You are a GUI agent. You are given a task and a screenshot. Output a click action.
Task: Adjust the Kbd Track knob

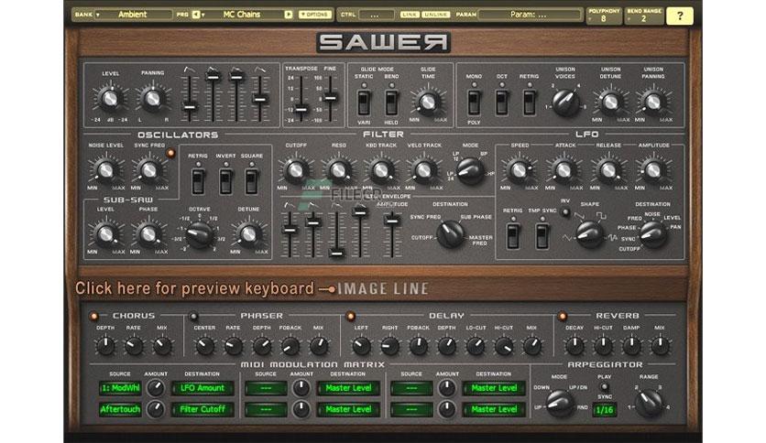tap(381, 170)
